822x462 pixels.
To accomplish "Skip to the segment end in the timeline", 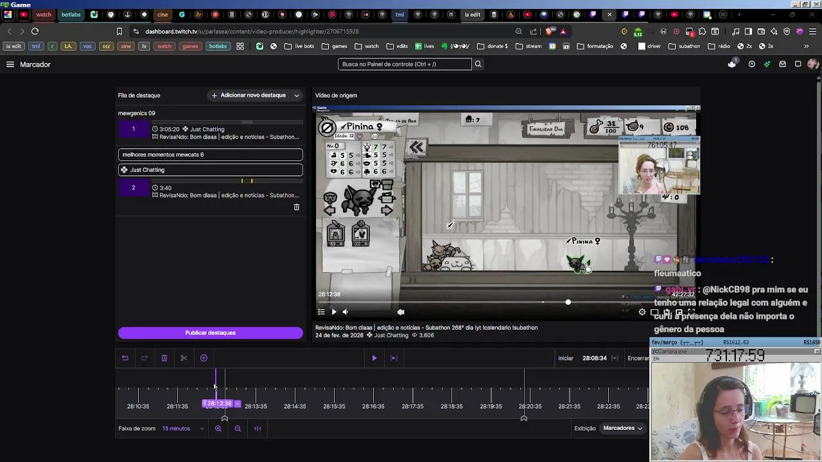I will (x=394, y=358).
